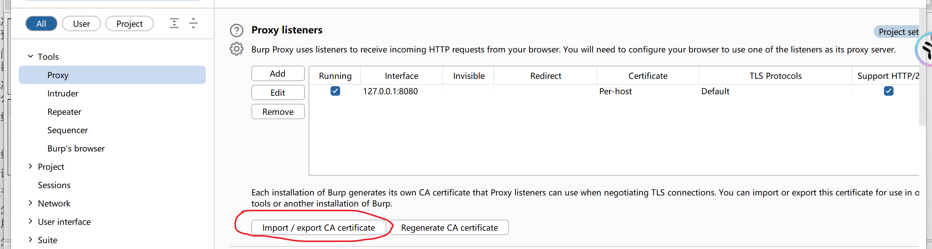
Task: Open the Proxy listeners gear options icon
Action: point(237,49)
